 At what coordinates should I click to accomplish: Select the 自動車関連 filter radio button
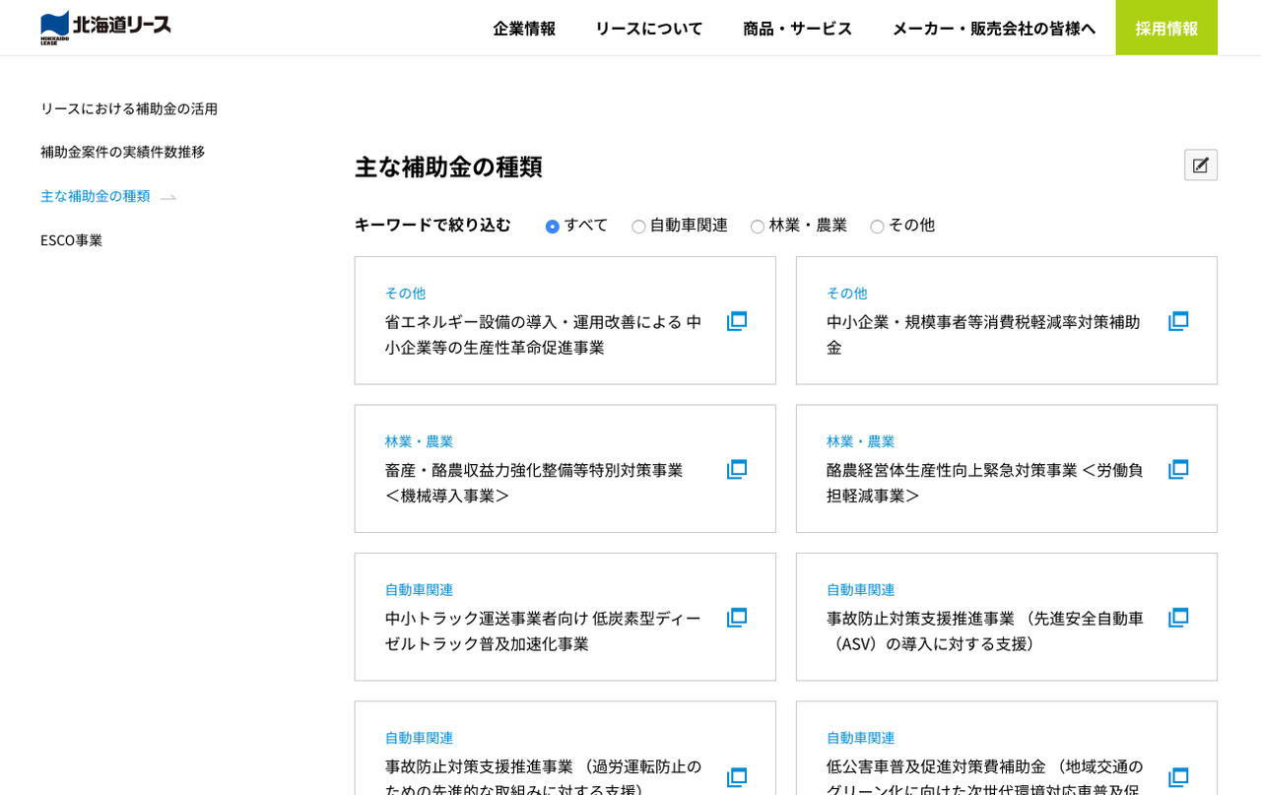639,227
